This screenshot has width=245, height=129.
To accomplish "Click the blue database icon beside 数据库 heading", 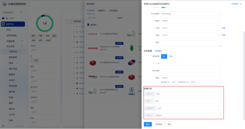I will point(88,25).
